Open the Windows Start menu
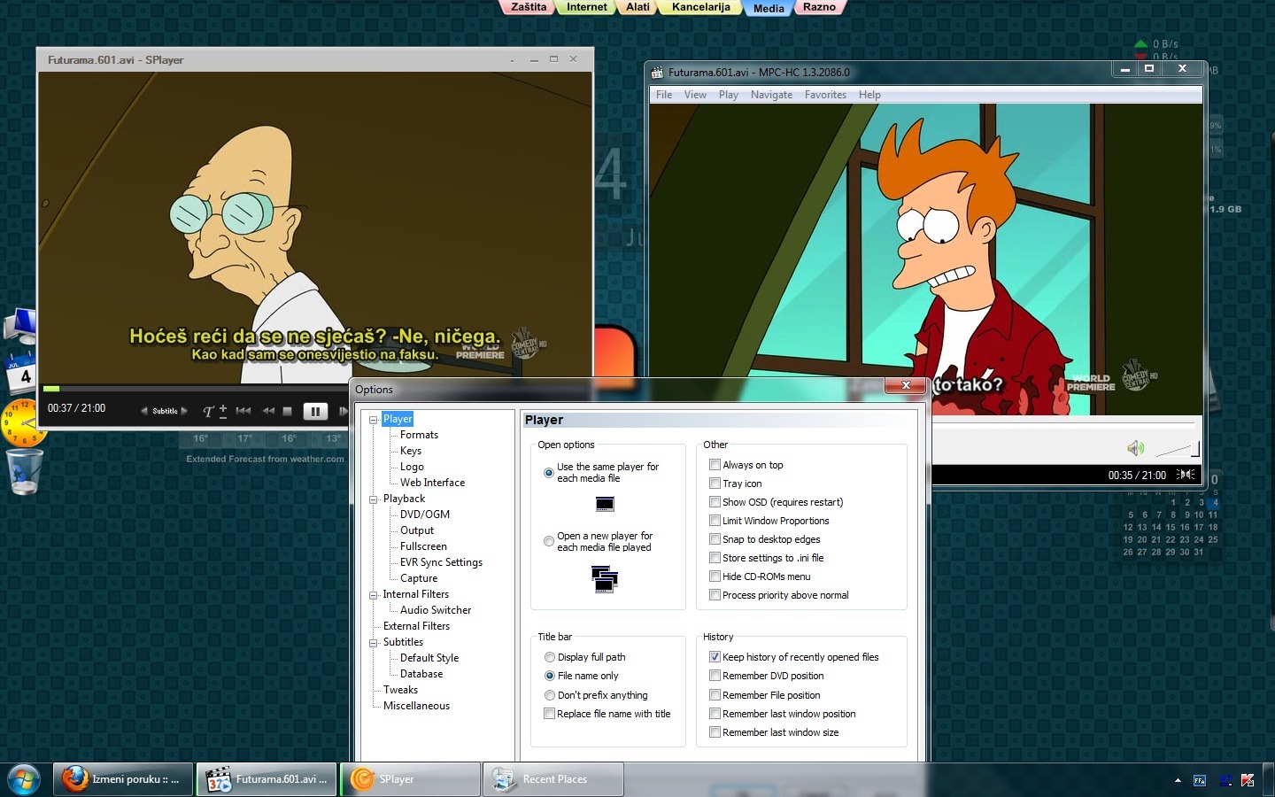The image size is (1275, 797). (24, 780)
